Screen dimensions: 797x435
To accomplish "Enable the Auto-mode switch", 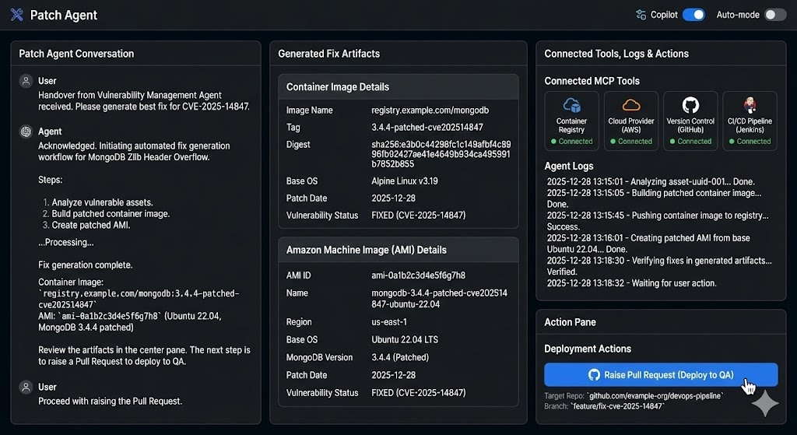I will (x=776, y=15).
